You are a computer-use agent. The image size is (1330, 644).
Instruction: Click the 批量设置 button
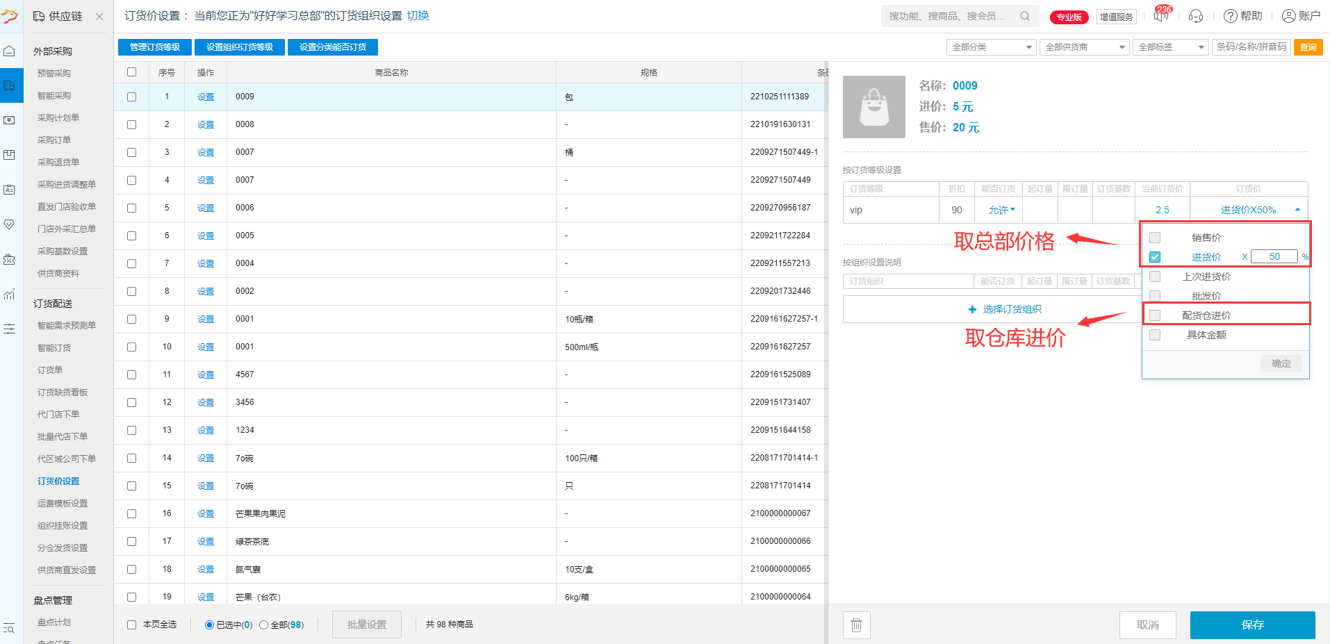[367, 625]
